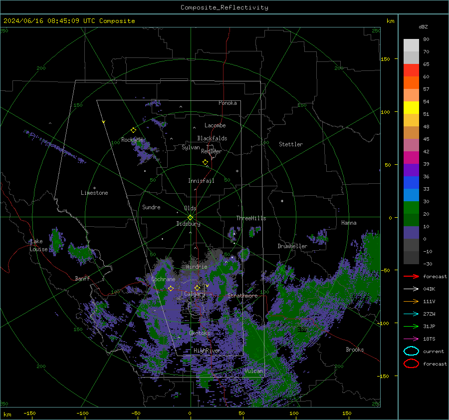
Task: Pick the purple 36-39 dBZ color swatch
Action: (411, 170)
